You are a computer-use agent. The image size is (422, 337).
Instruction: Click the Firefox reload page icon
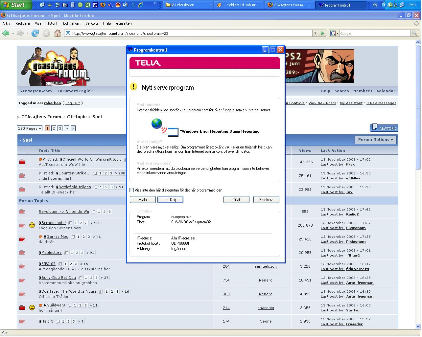coord(35,33)
